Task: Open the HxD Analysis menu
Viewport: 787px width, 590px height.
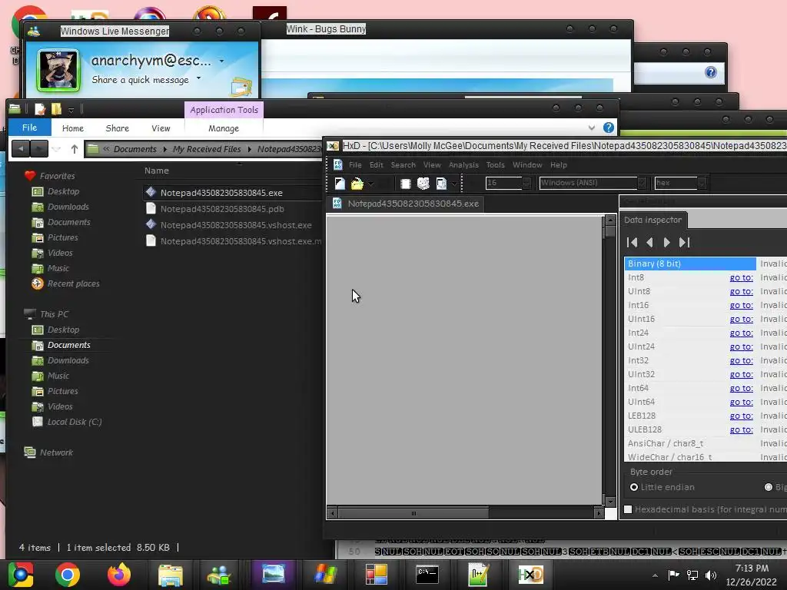Action: (463, 164)
